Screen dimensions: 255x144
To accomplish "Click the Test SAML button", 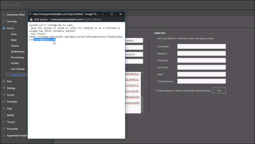I will click(x=219, y=91).
